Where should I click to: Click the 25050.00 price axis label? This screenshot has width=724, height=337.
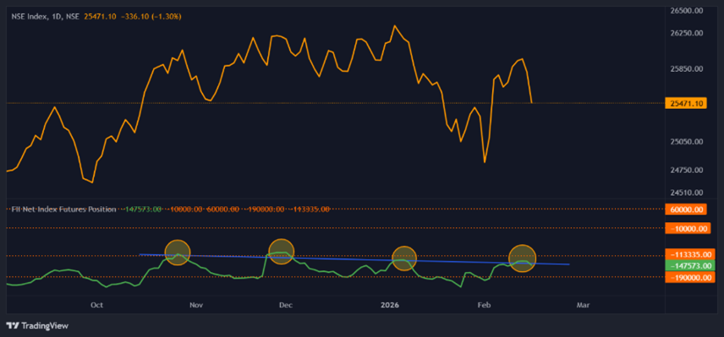(x=686, y=142)
